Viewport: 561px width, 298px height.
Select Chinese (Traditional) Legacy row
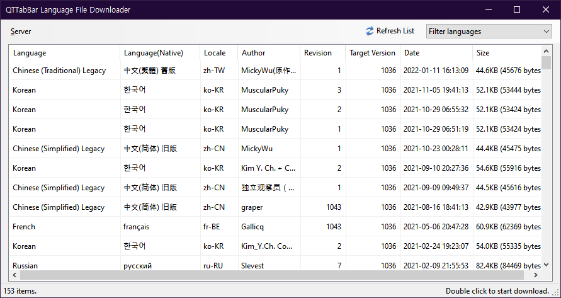tap(276, 71)
